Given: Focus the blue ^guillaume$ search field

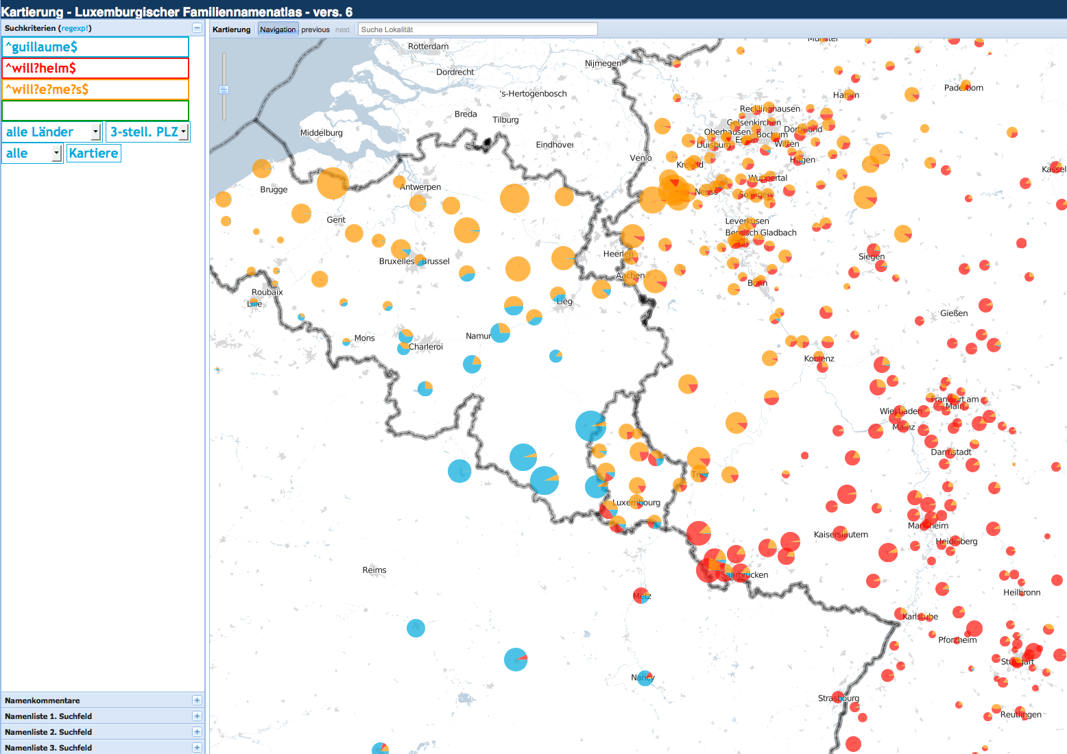Looking at the screenshot, I should click(95, 47).
